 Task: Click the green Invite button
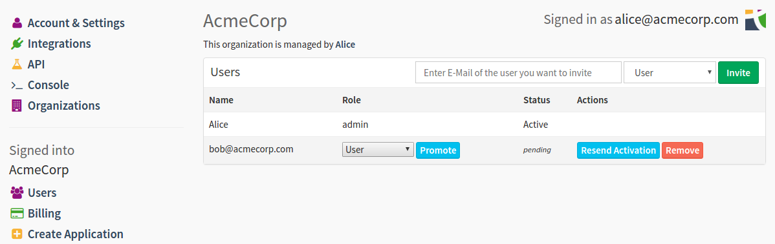pos(738,72)
